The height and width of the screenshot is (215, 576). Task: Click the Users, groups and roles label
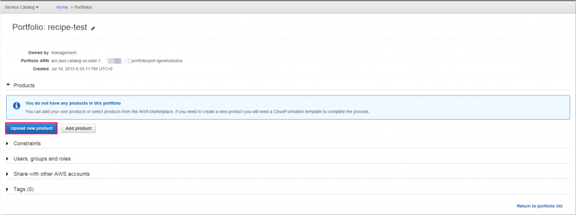click(x=42, y=159)
